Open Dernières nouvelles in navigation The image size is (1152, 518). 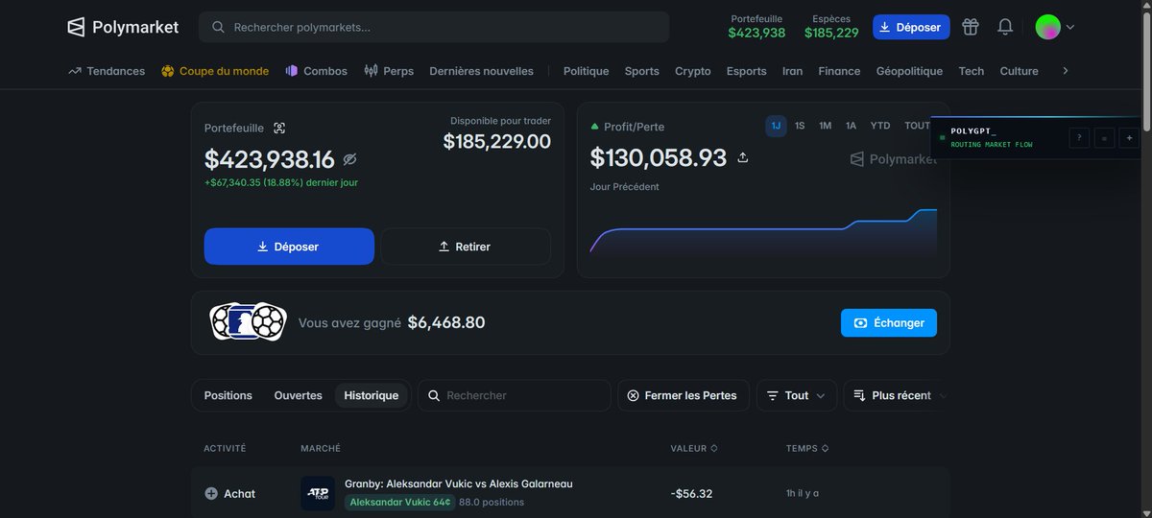pyautogui.click(x=481, y=71)
